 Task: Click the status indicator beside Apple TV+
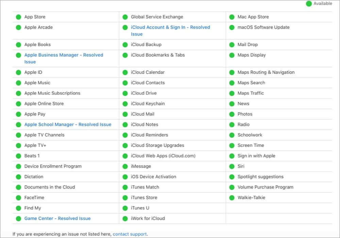tap(18, 145)
